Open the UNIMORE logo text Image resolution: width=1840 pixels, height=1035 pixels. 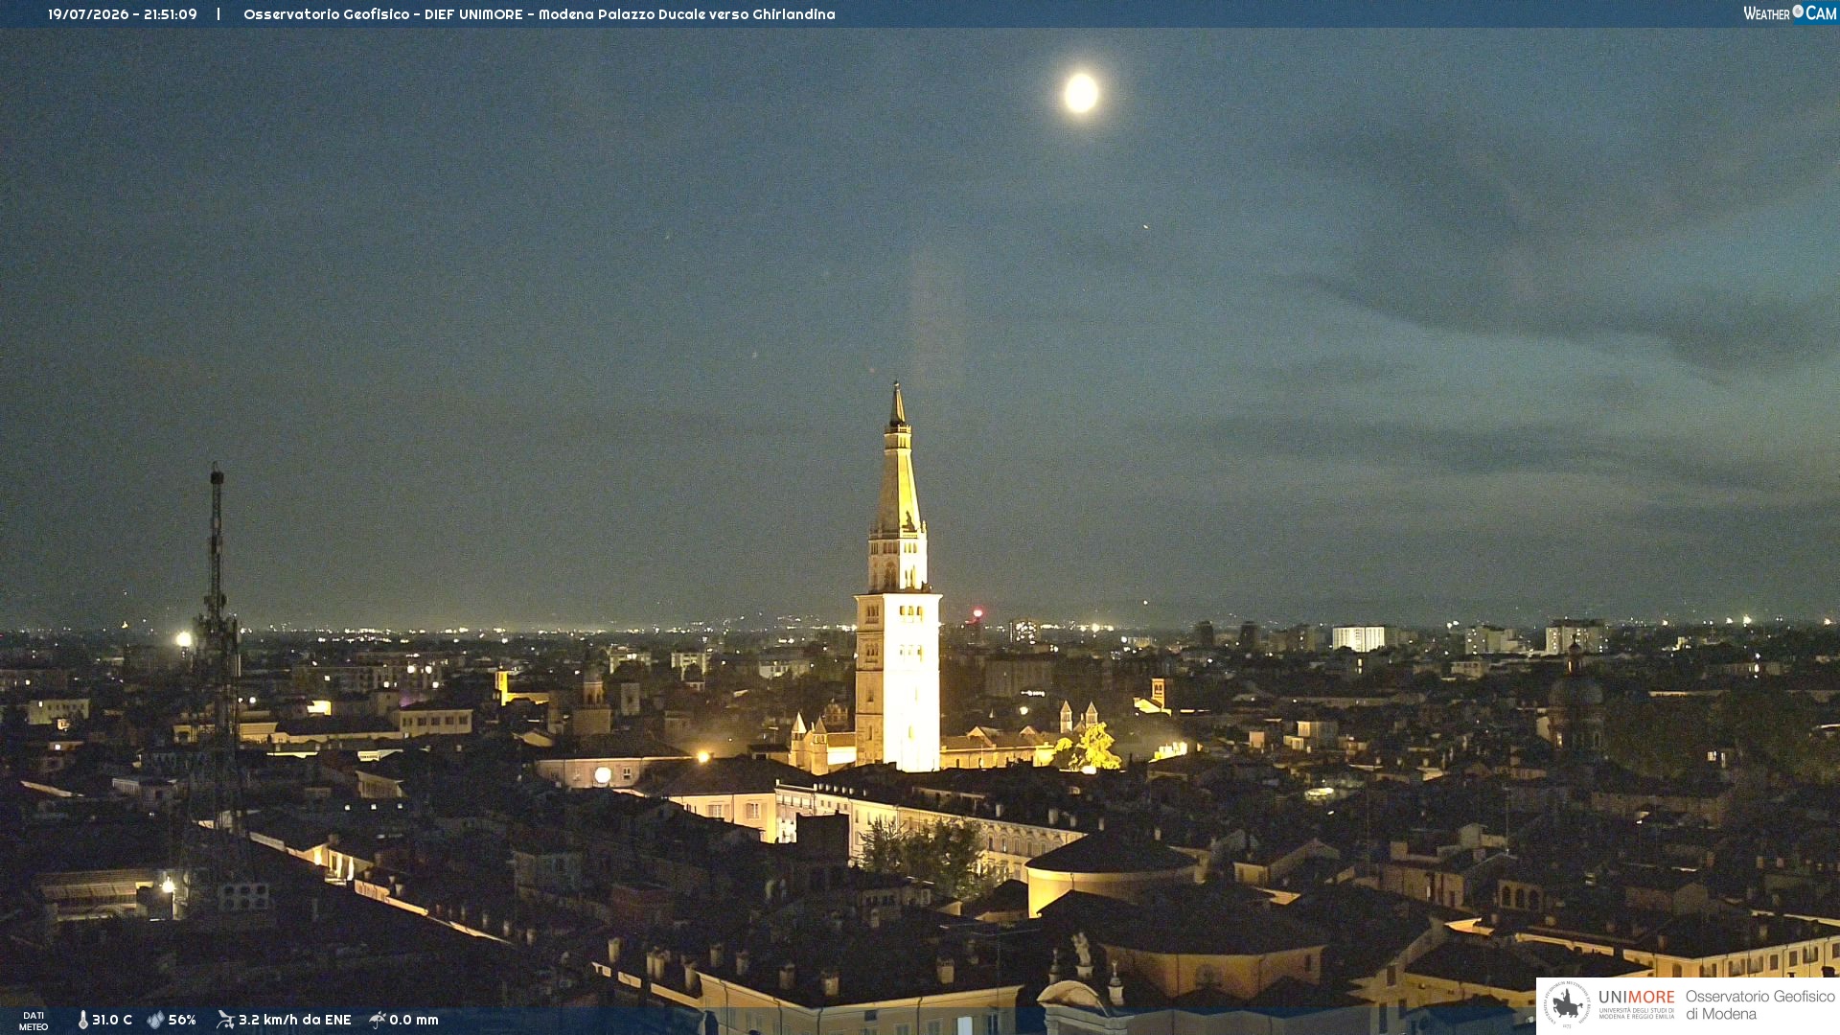(1636, 998)
